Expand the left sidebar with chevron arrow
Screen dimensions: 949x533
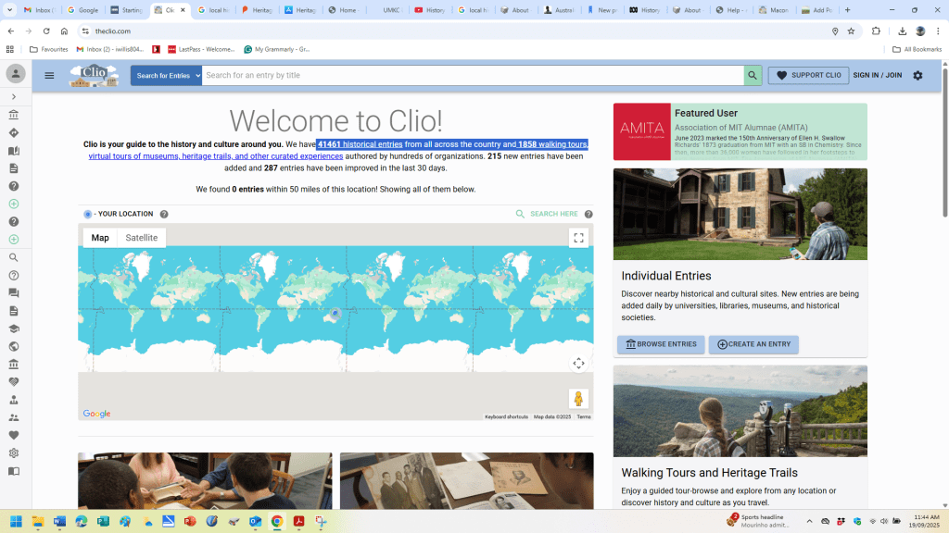pyautogui.click(x=14, y=96)
